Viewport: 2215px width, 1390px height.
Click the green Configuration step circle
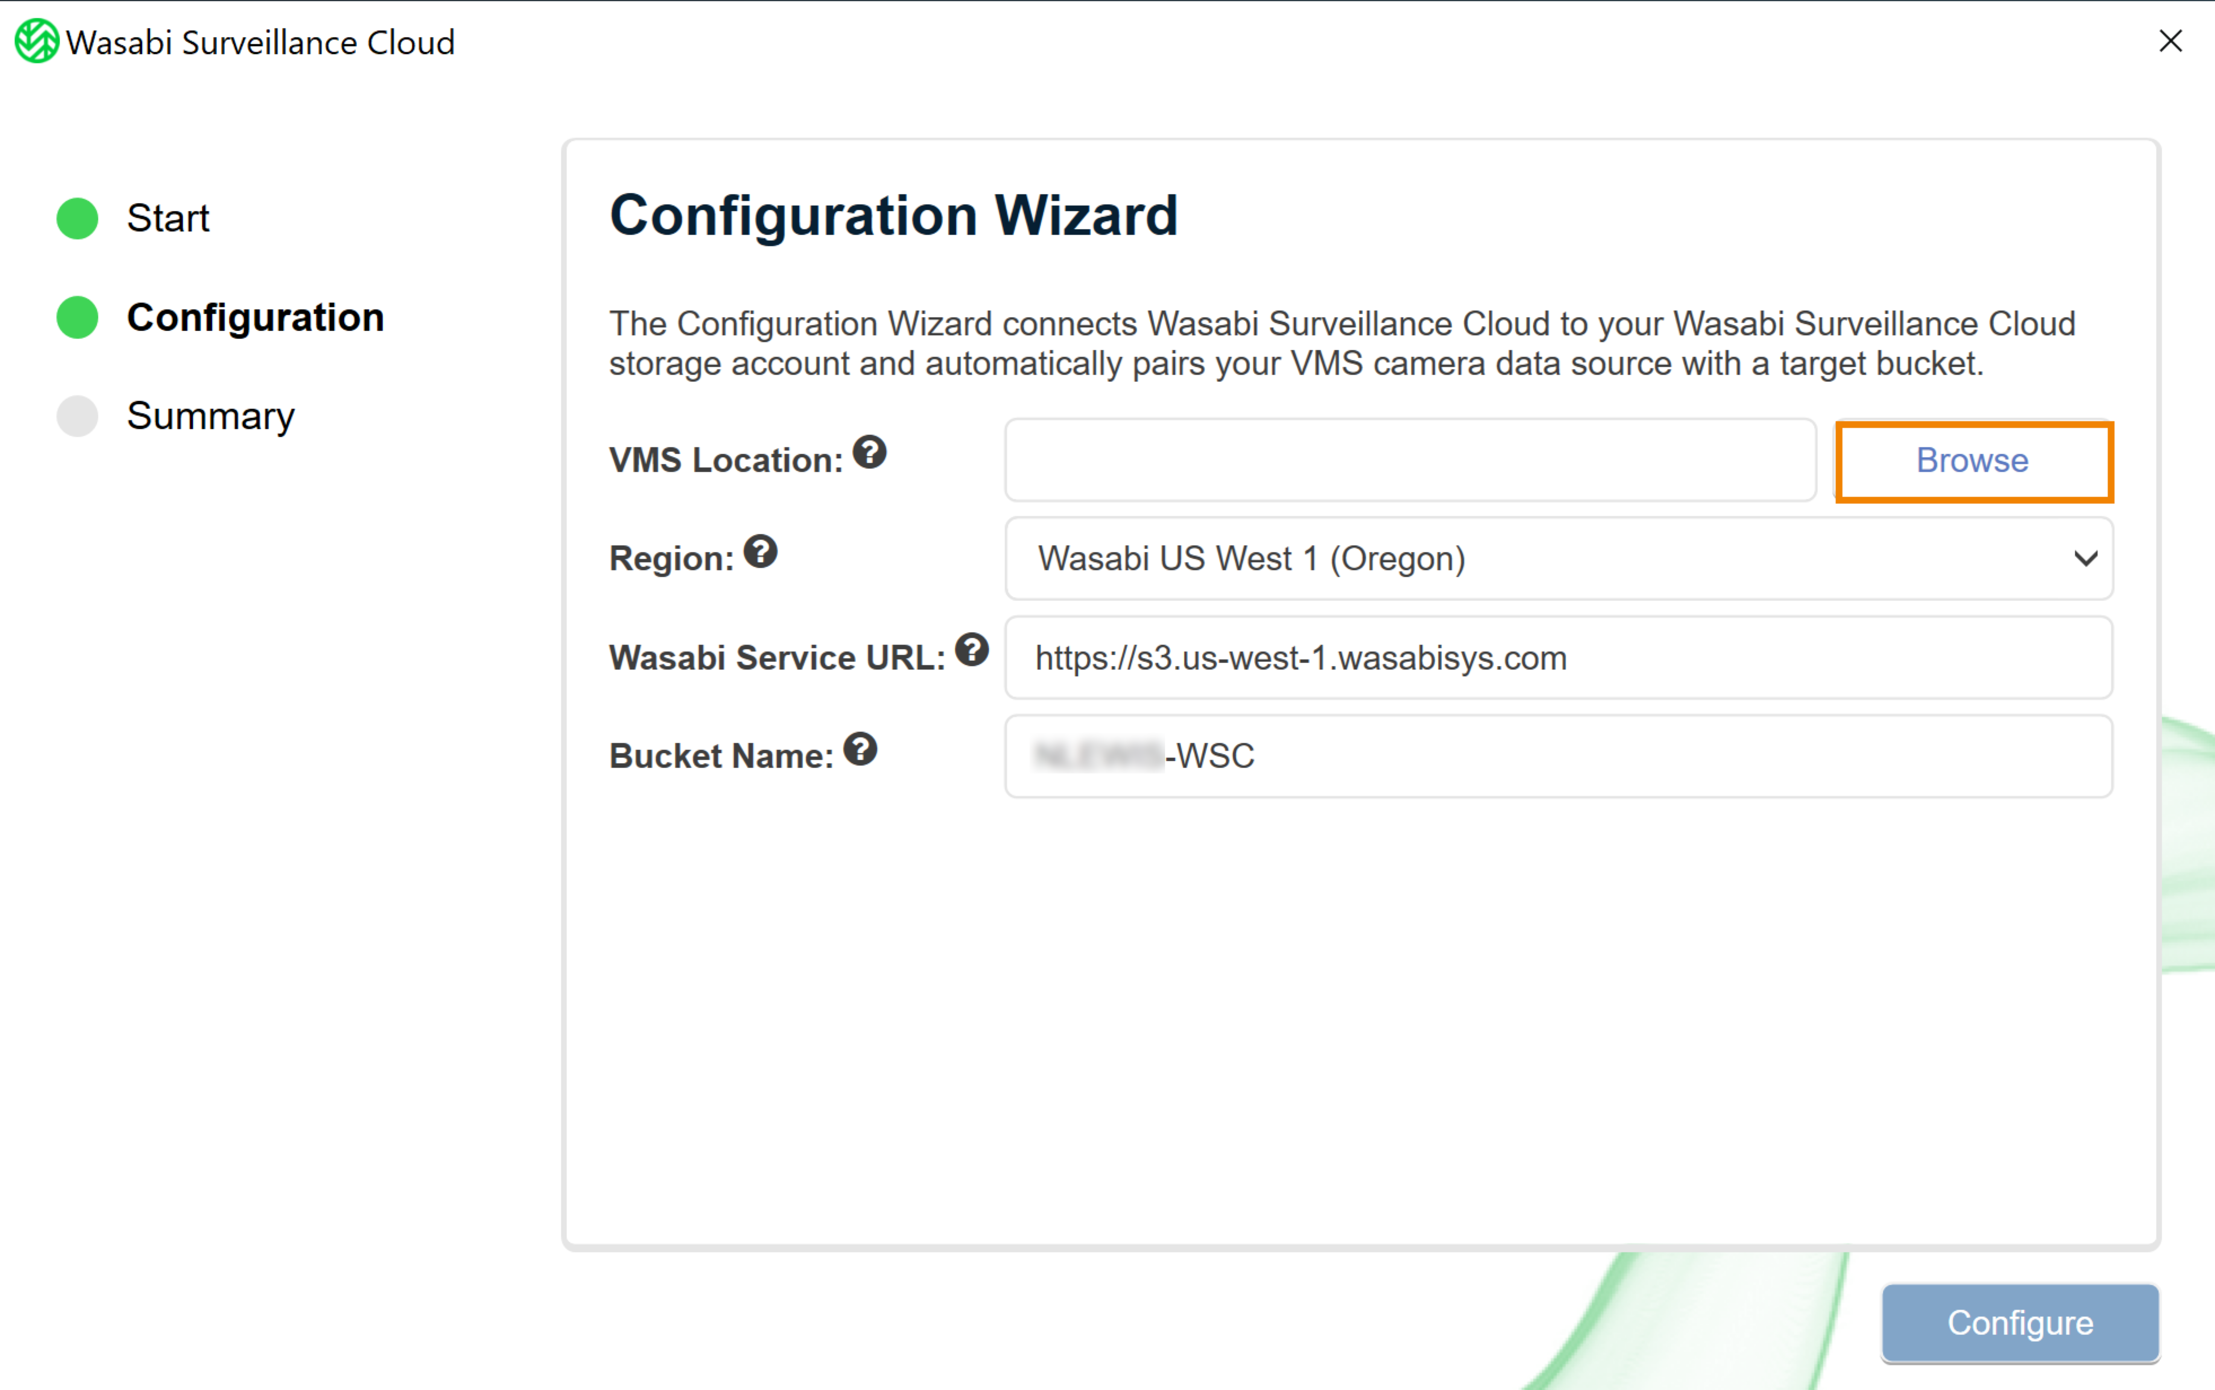click(77, 318)
